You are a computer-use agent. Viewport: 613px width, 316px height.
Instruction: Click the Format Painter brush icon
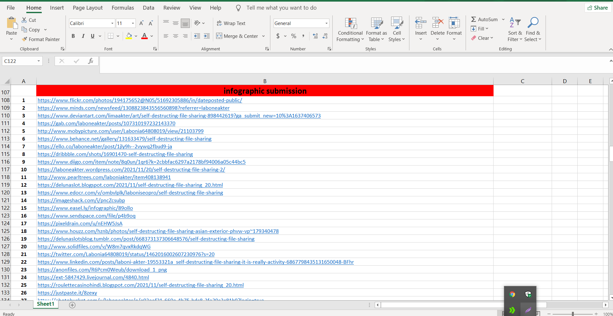pos(24,39)
